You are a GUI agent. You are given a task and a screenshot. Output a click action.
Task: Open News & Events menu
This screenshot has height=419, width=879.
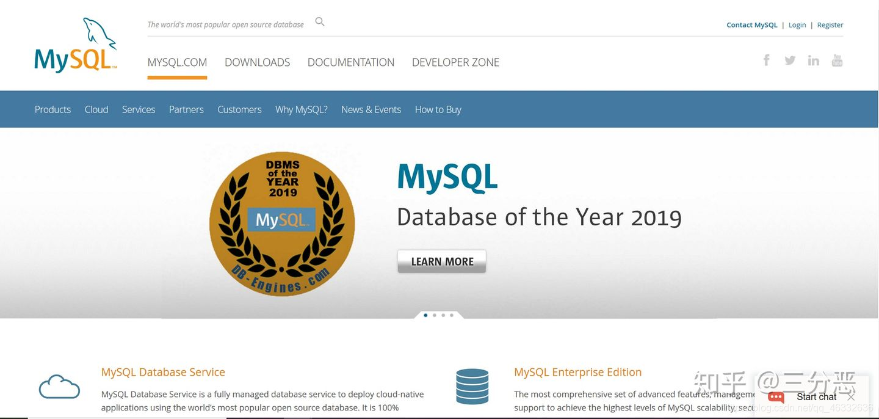371,109
